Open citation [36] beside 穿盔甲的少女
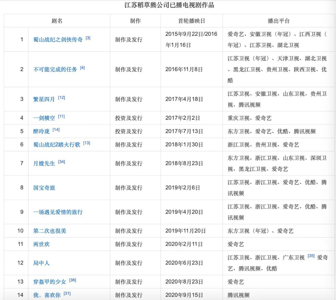 pyautogui.click(x=72, y=280)
